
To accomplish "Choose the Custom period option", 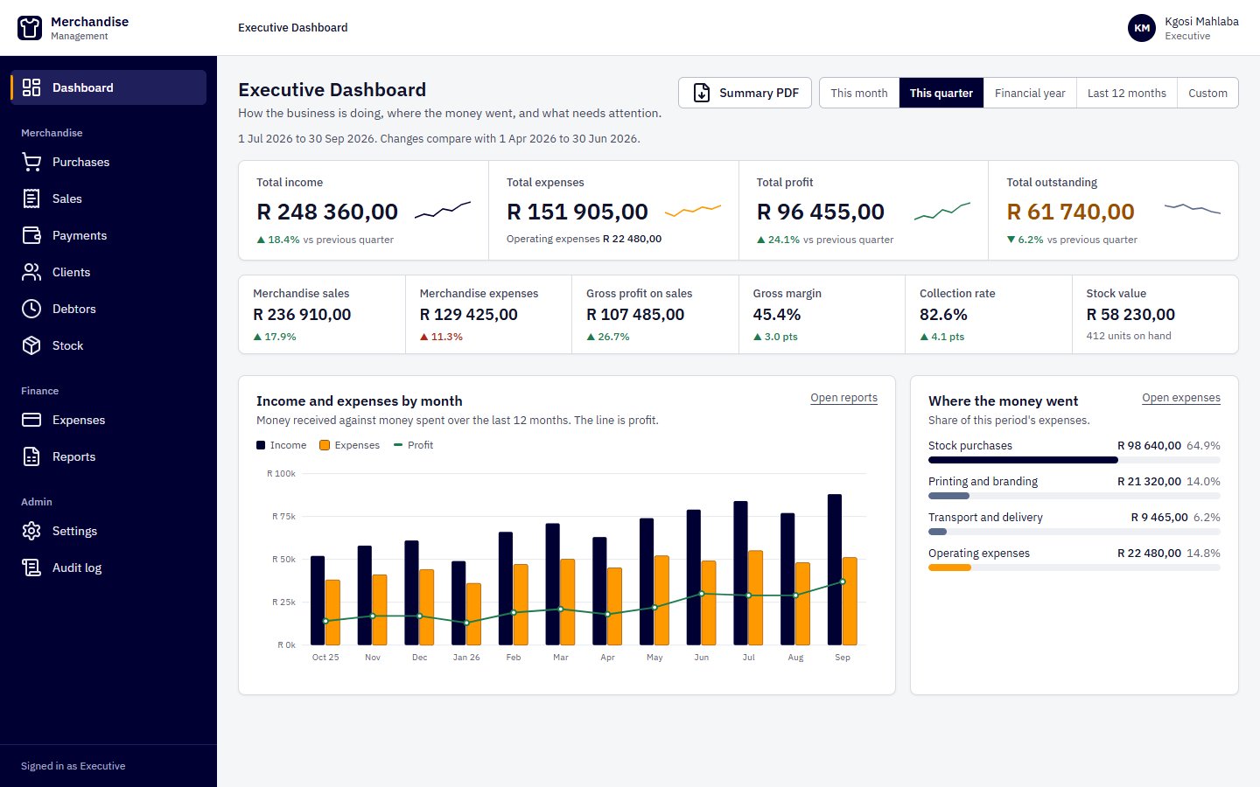I will (1207, 93).
